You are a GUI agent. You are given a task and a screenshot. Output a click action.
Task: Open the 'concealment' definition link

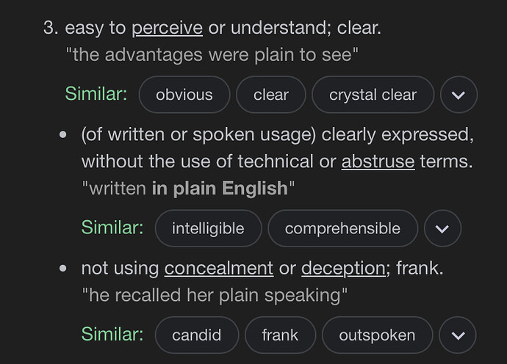tap(219, 268)
